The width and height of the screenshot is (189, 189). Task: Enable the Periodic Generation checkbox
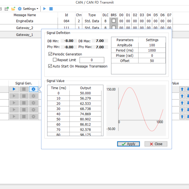[x=50, y=54]
